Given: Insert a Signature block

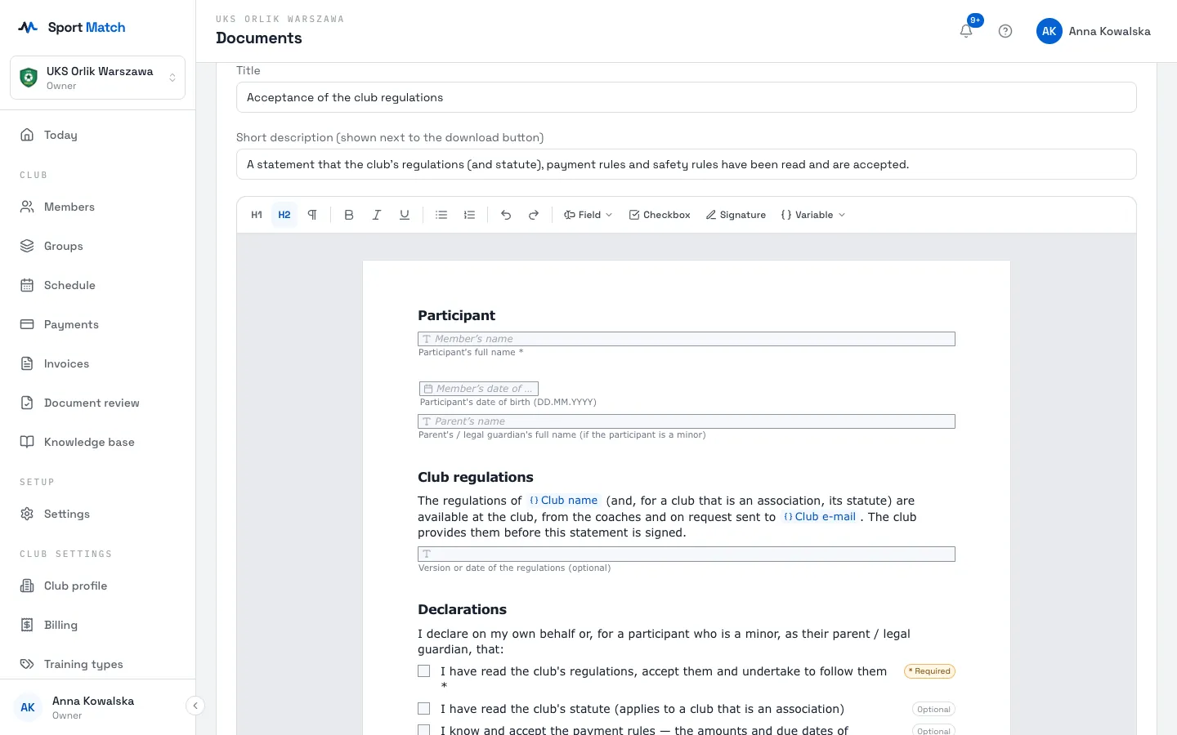Looking at the screenshot, I should [x=736, y=215].
